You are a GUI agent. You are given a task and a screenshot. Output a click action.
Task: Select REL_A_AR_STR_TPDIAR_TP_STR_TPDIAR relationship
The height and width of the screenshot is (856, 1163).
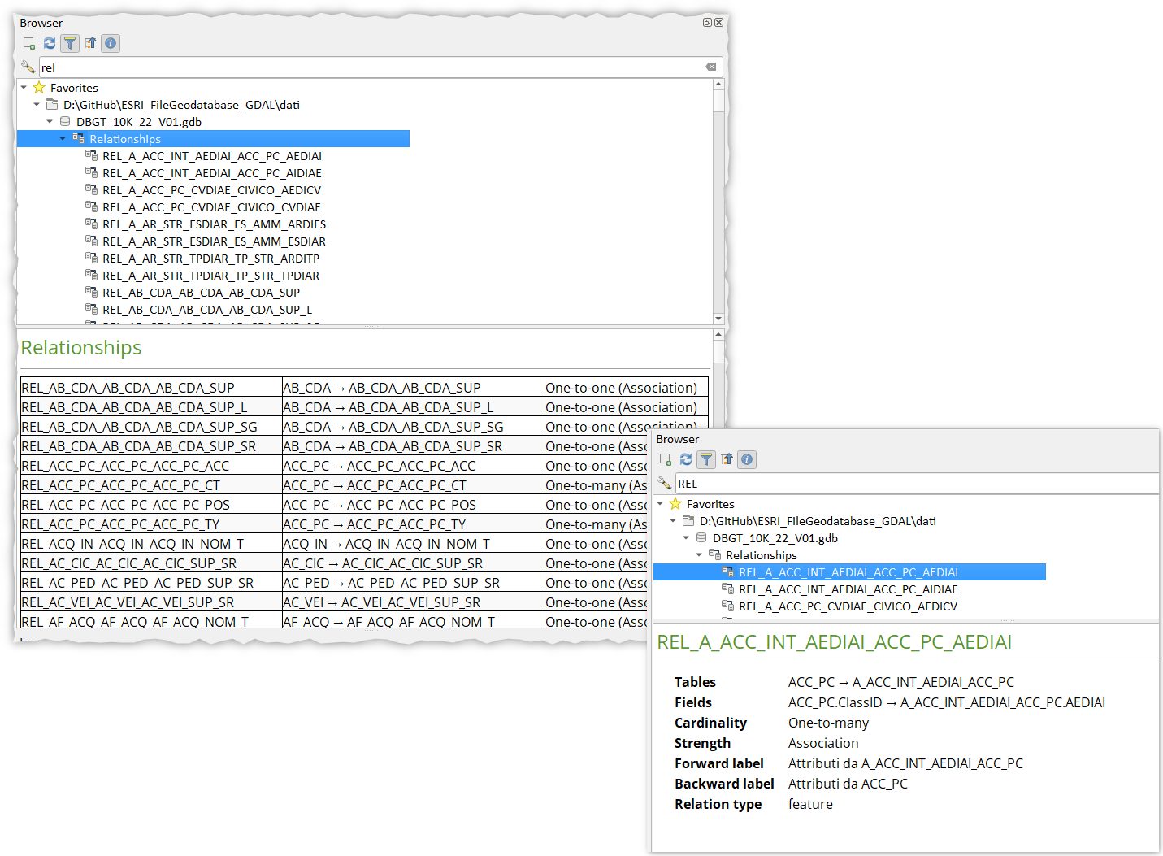point(211,276)
